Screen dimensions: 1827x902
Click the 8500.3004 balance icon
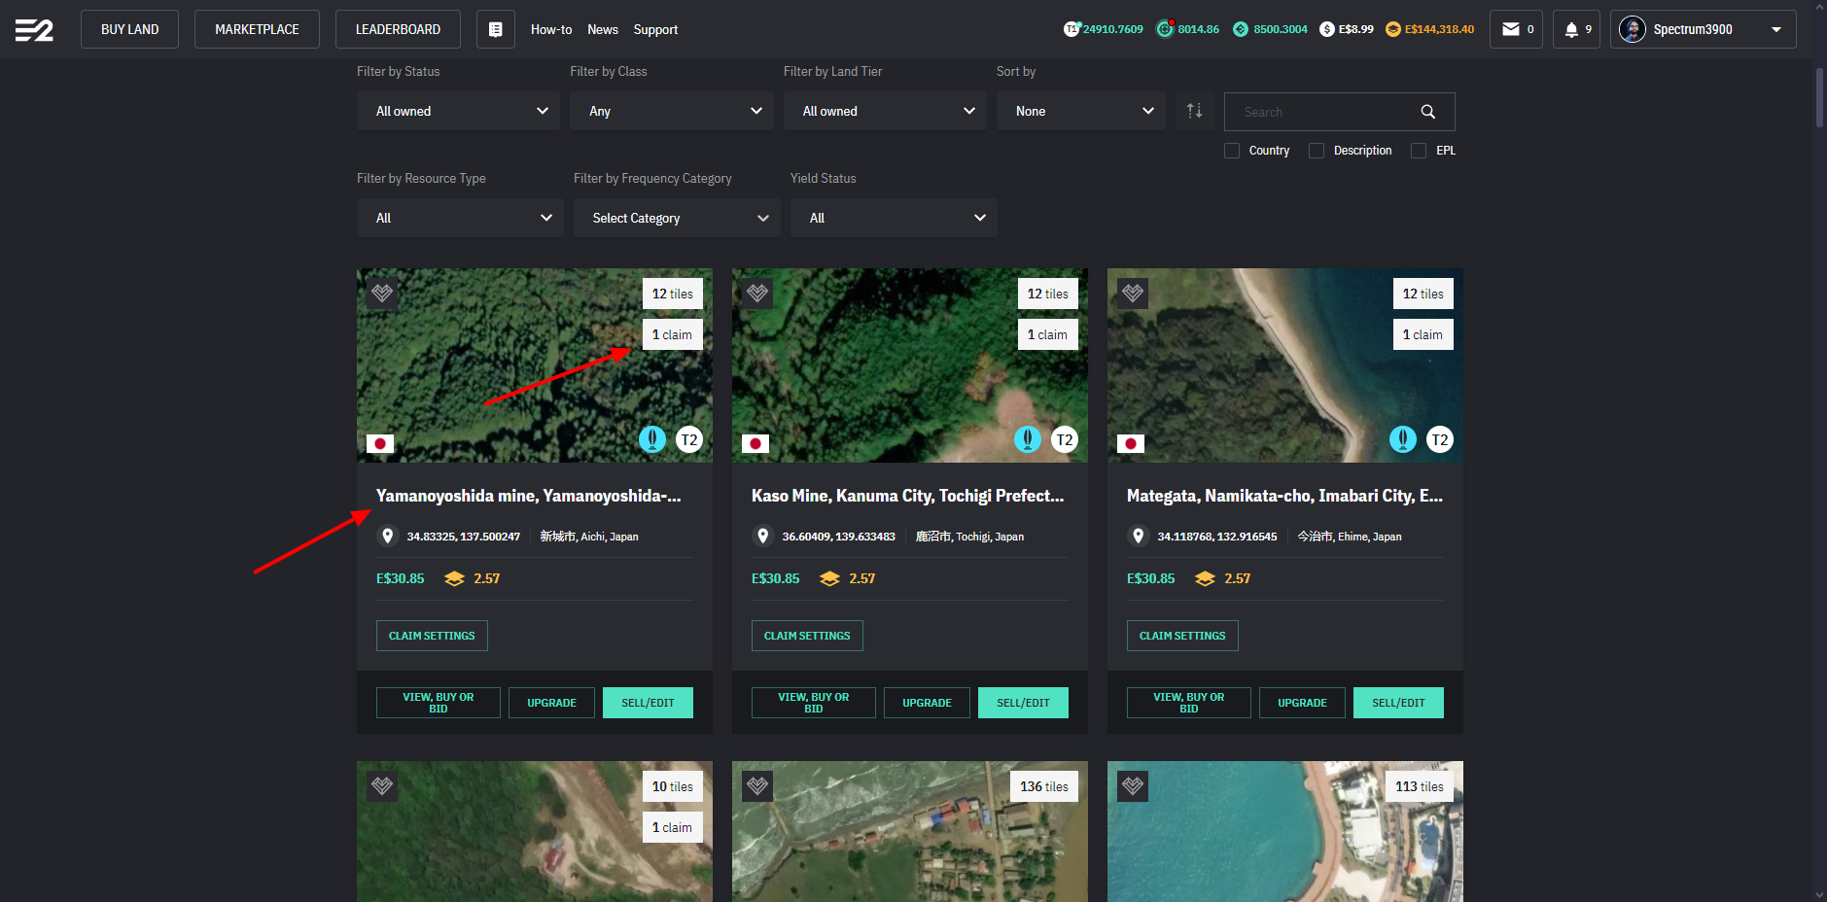[1241, 29]
